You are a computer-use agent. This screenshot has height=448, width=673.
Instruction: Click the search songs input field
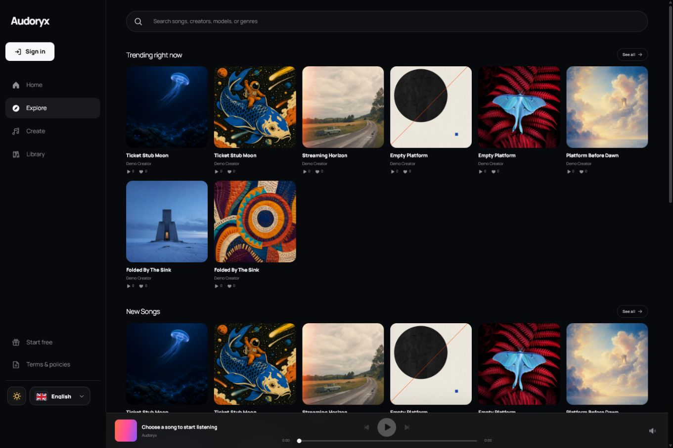pyautogui.click(x=387, y=21)
